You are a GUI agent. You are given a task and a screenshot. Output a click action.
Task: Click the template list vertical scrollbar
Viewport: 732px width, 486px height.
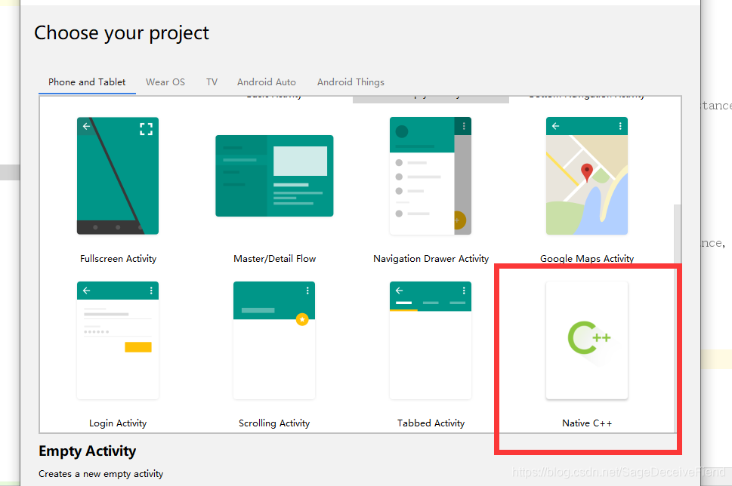(678, 317)
